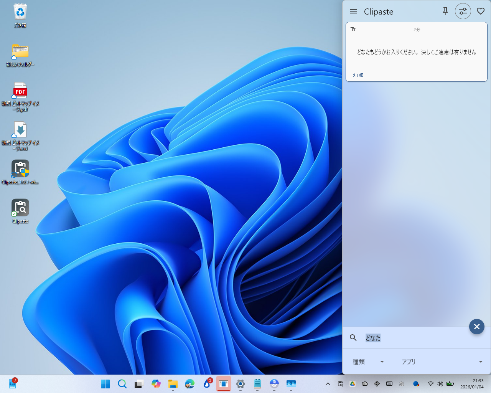Image resolution: width=491 pixels, height=393 pixels.
Task: Click the メモ帳 source link on the clip
Action: [358, 75]
